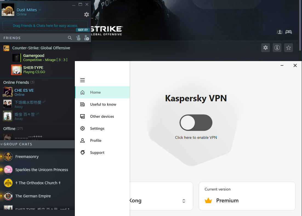Select friend 下场喝水即热爱
Screen dimensions: 302x216
click(x=37, y=104)
